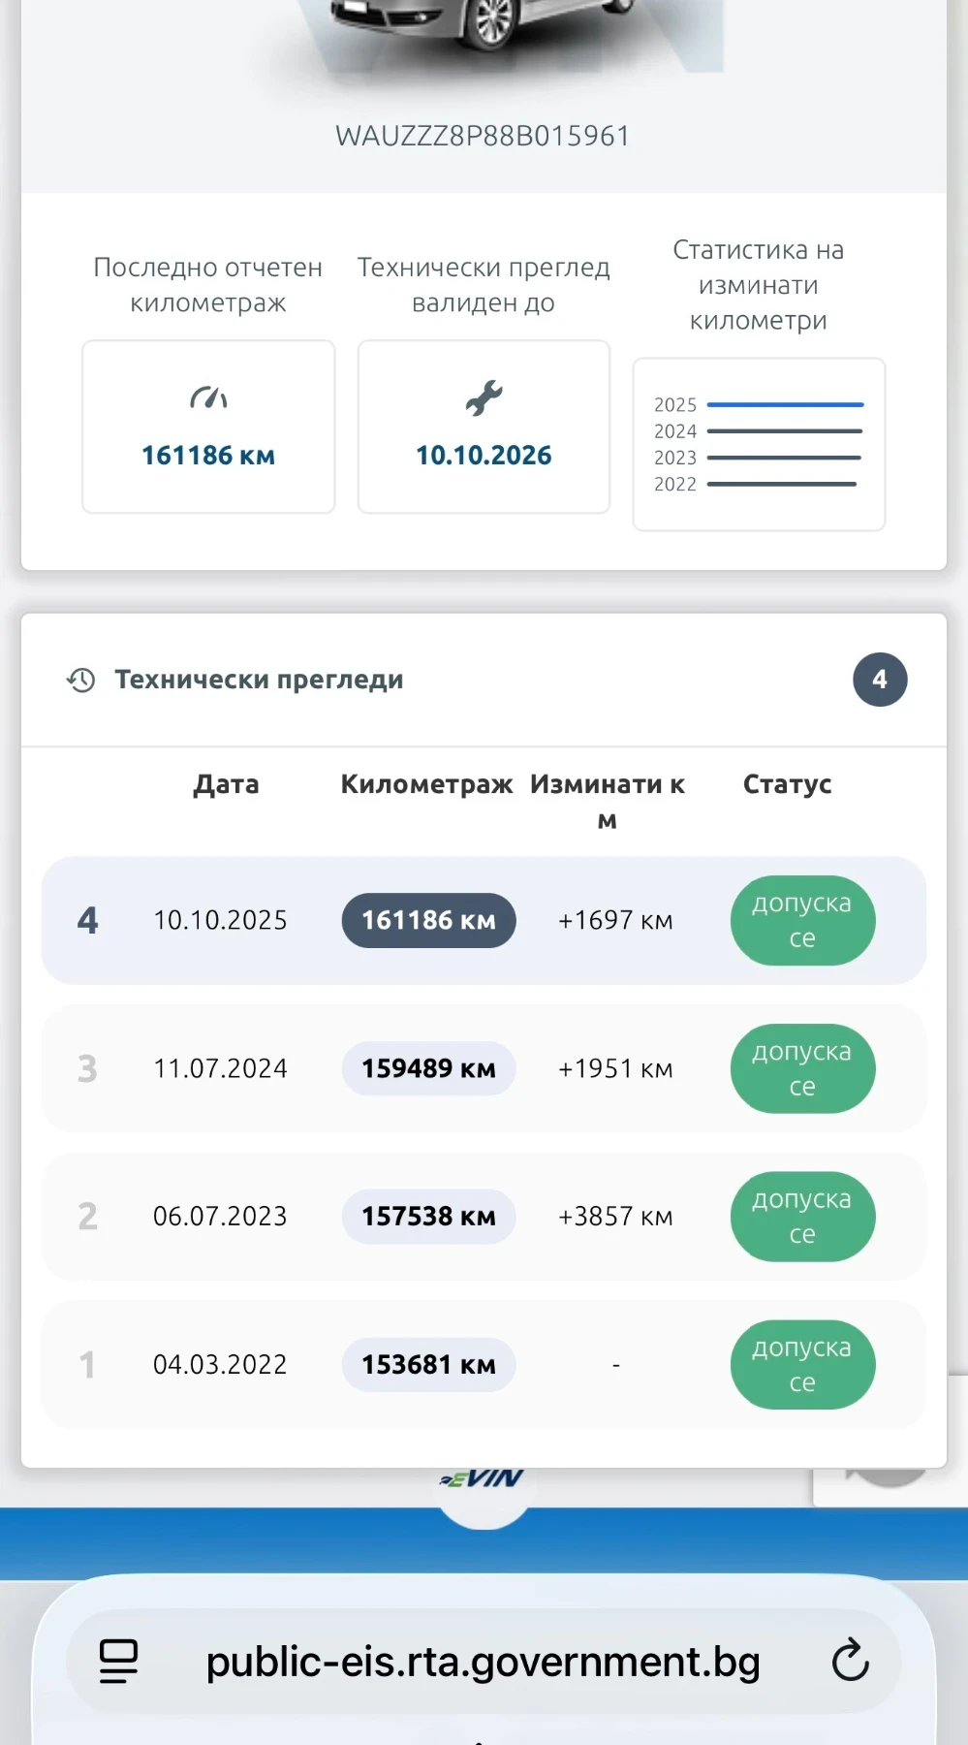Tap the public-eis.rta.government.bg address field
Image resolution: width=968 pixels, height=1745 pixels.
point(484,1662)
